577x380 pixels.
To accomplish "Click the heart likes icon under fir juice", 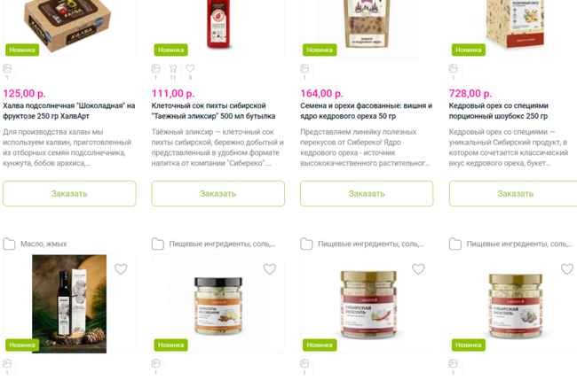I will [190, 68].
